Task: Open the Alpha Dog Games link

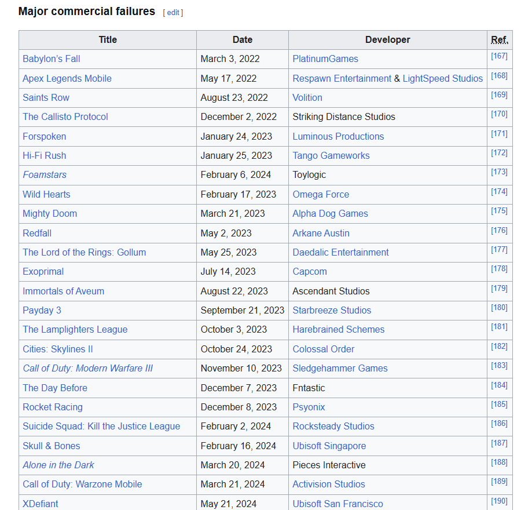Action: pos(331,213)
